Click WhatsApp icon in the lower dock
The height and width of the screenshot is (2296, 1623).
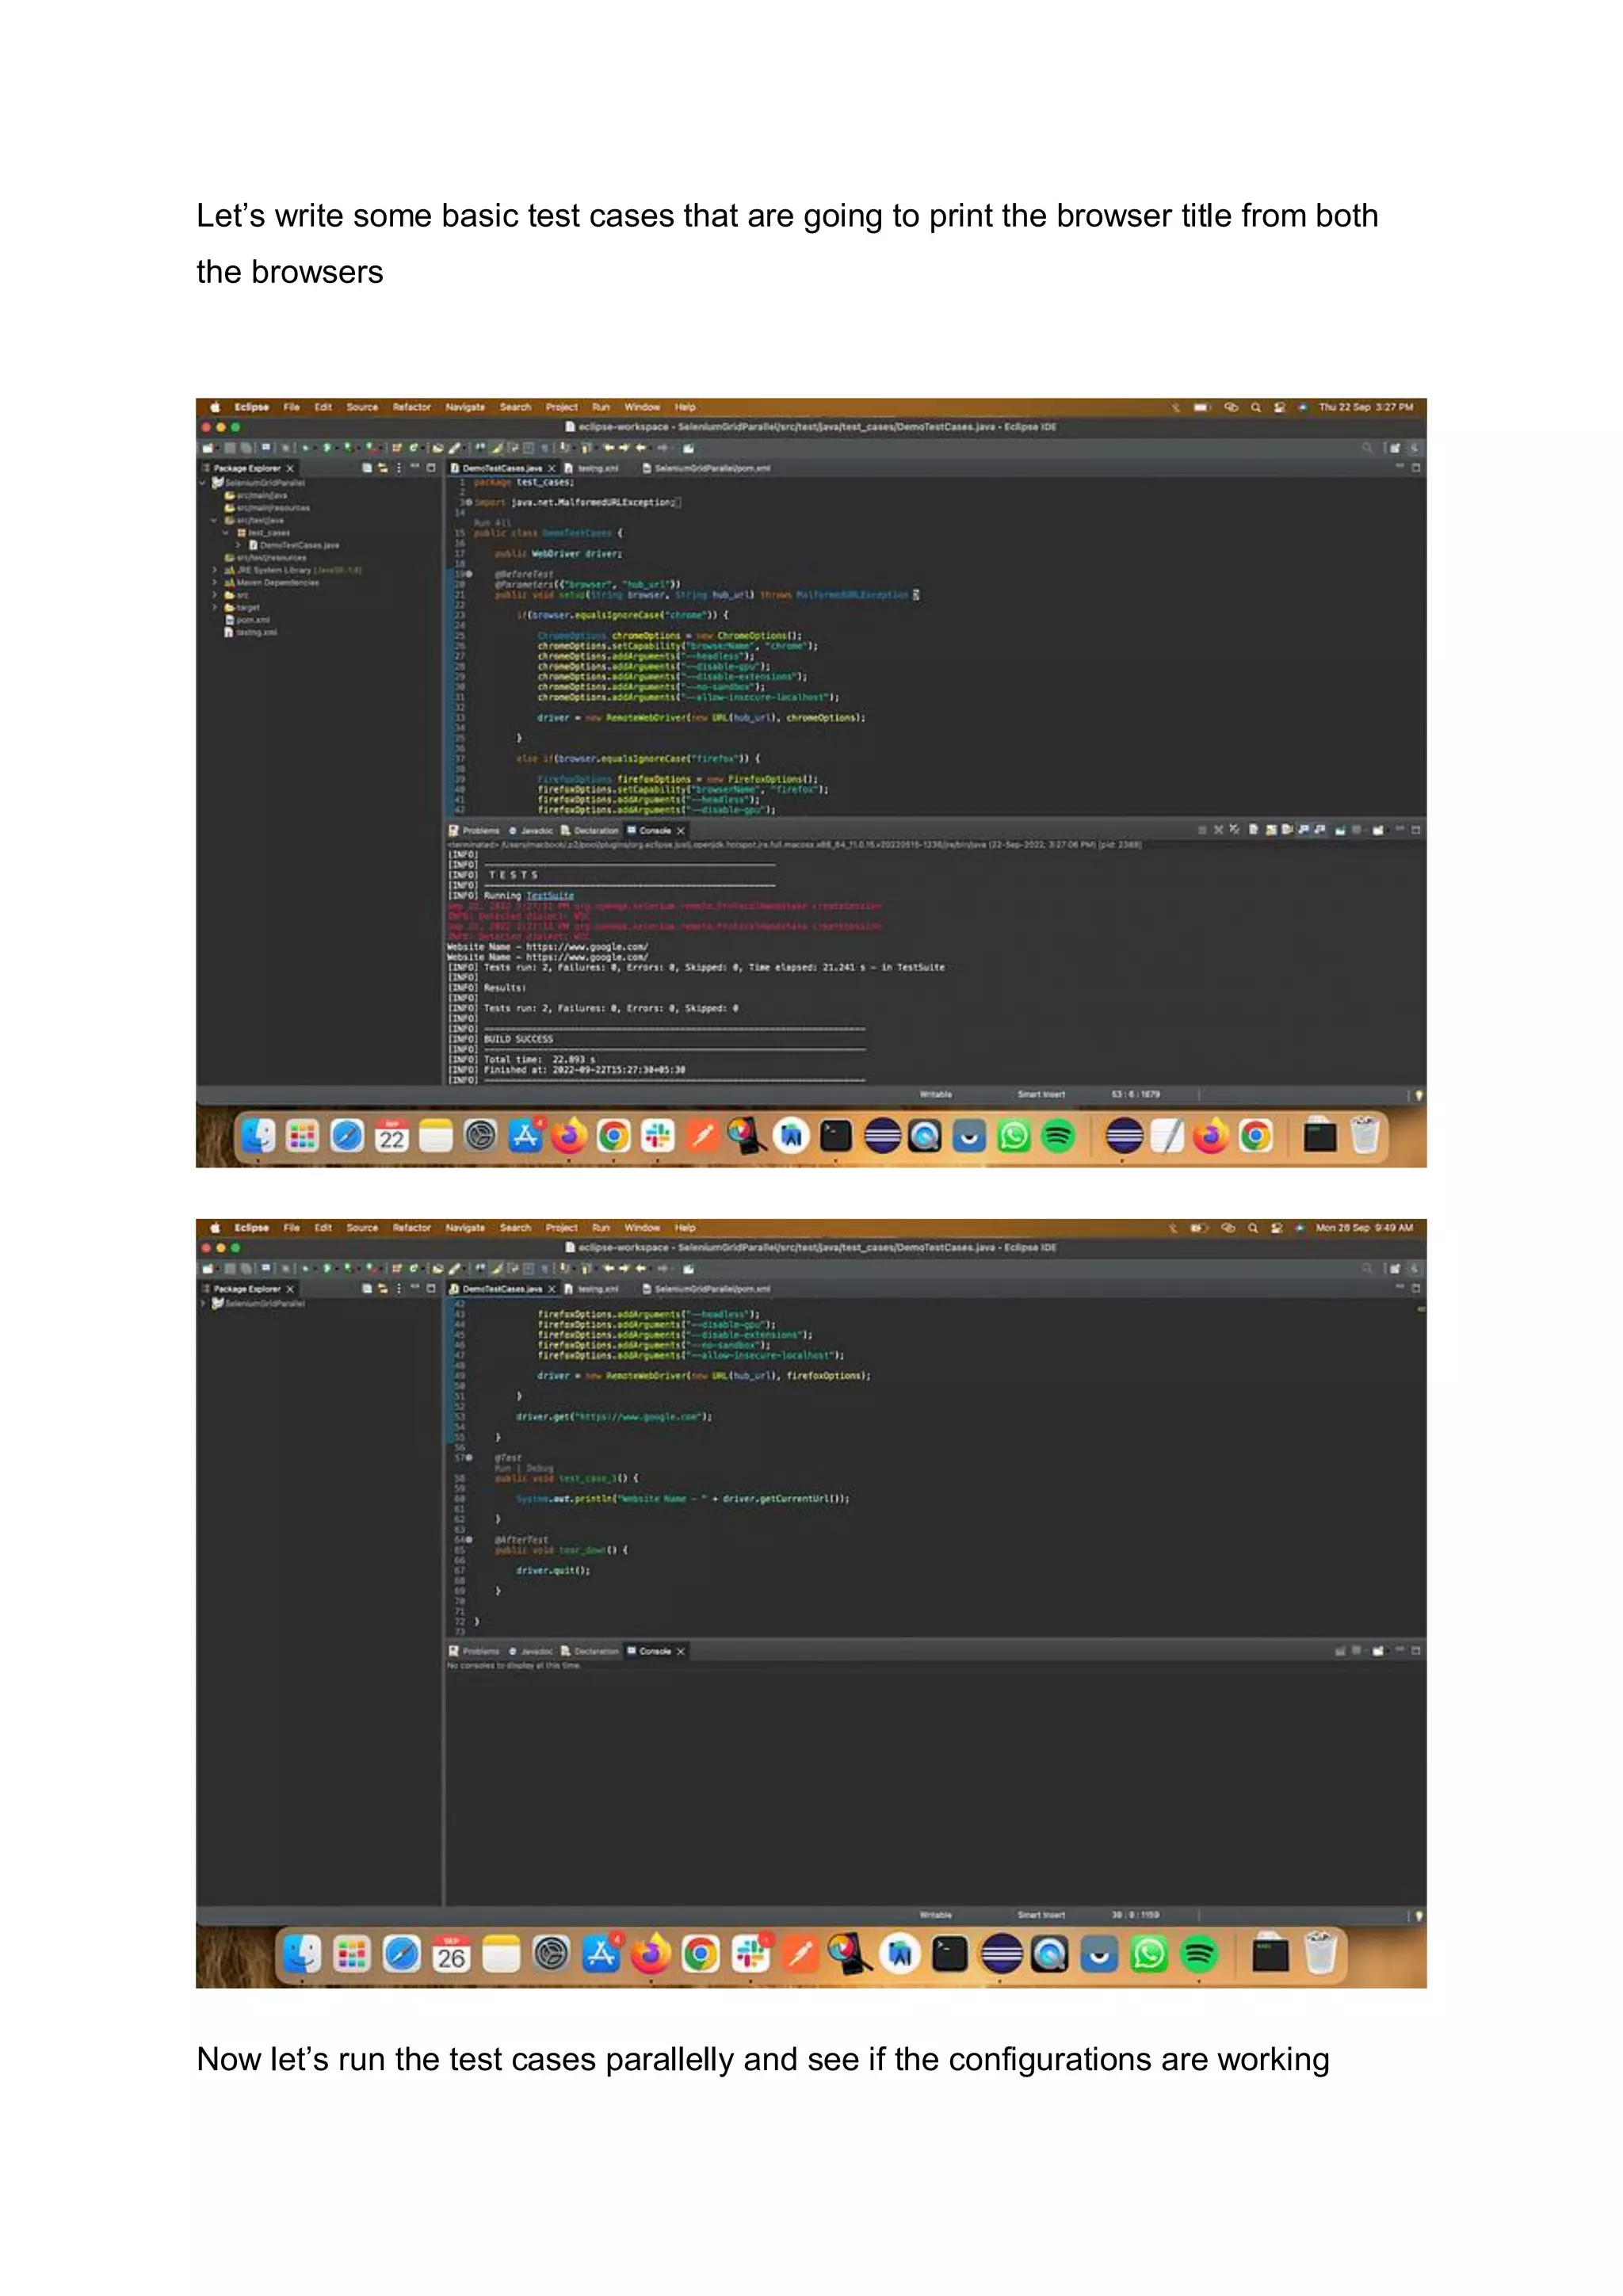(x=1148, y=1953)
